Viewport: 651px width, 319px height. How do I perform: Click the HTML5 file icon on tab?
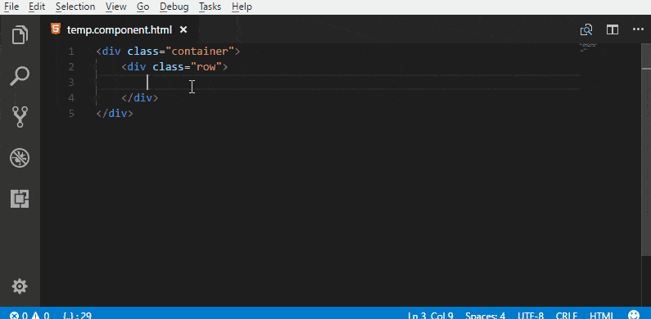point(55,29)
